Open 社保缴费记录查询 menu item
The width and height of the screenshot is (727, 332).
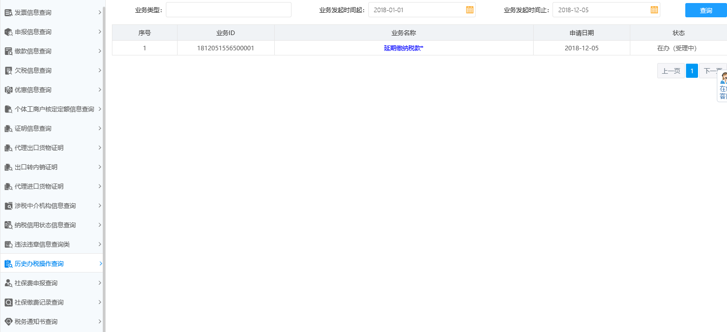52,302
